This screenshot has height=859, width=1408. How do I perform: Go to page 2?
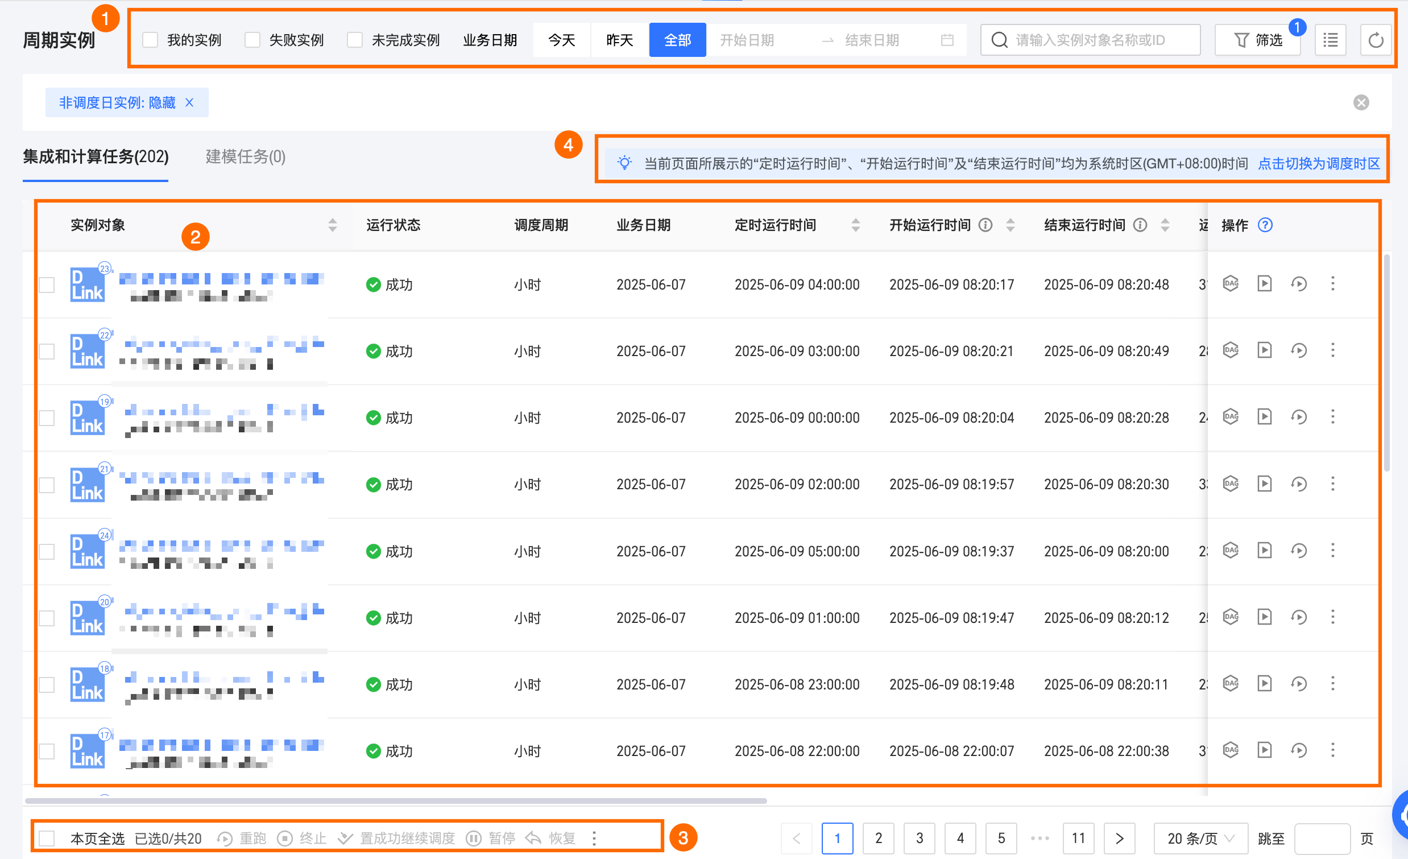(878, 839)
